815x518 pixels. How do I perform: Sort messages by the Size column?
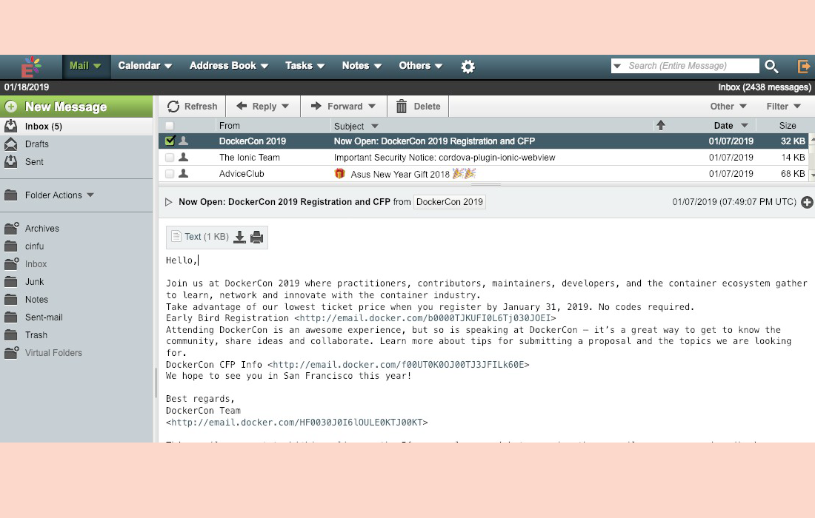(788, 126)
